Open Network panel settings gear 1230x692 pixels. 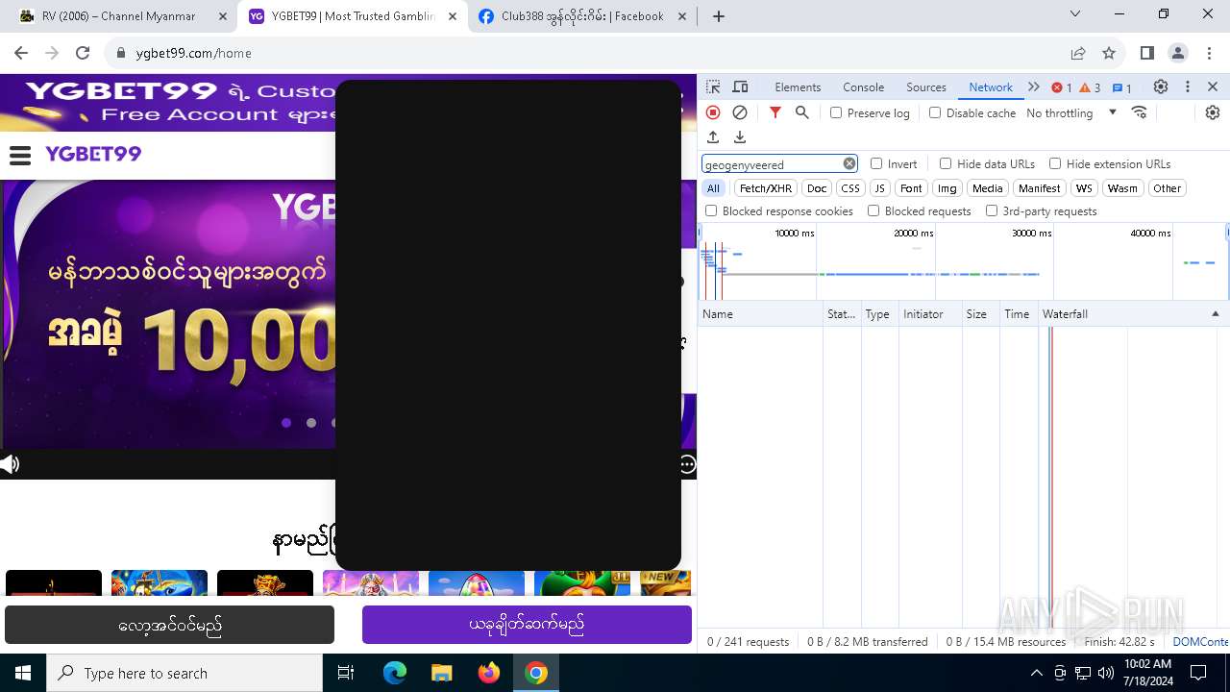pos(1213,112)
